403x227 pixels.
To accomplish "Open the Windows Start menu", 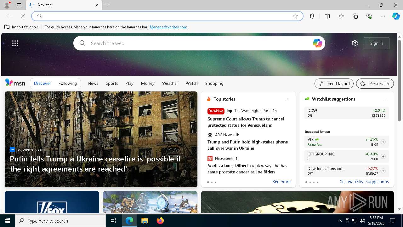I will (x=8, y=221).
